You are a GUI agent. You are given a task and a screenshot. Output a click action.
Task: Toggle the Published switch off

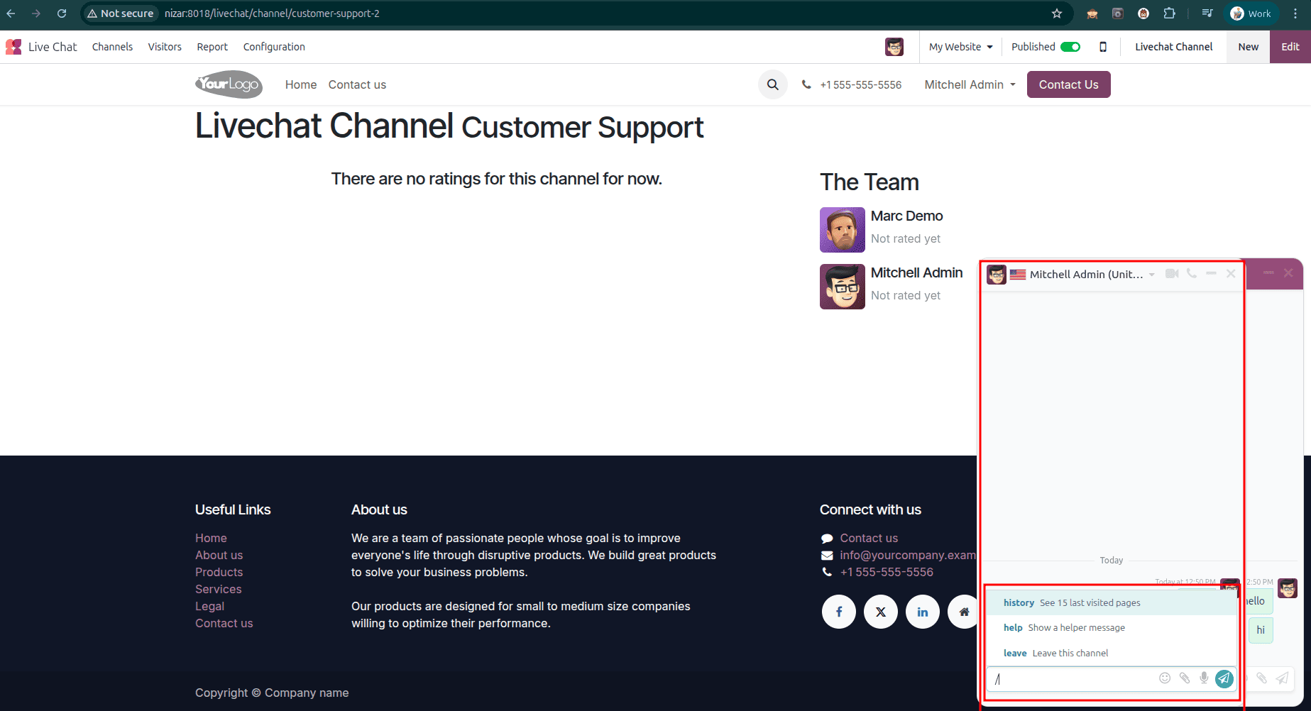pos(1072,46)
